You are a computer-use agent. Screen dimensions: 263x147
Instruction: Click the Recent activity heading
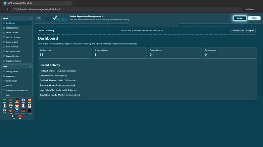pyautogui.click(x=50, y=65)
